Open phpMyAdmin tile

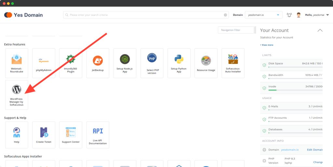(44, 63)
